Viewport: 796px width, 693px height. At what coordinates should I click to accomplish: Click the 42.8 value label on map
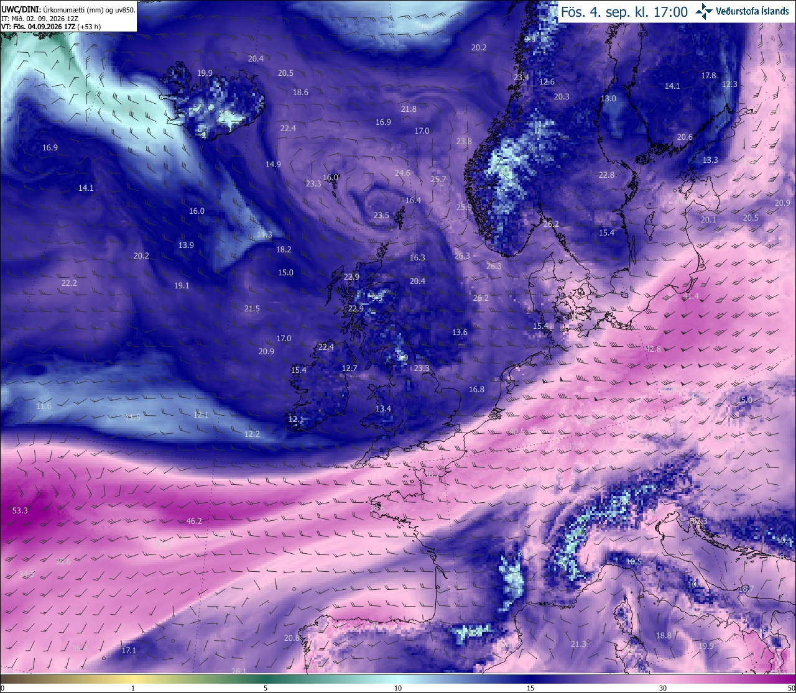[x=653, y=349]
